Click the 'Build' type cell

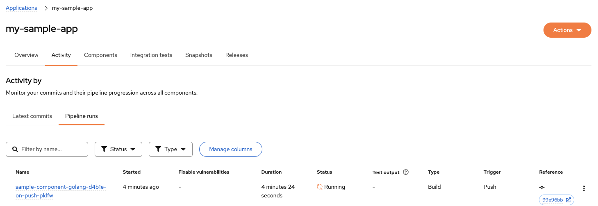[434, 187]
